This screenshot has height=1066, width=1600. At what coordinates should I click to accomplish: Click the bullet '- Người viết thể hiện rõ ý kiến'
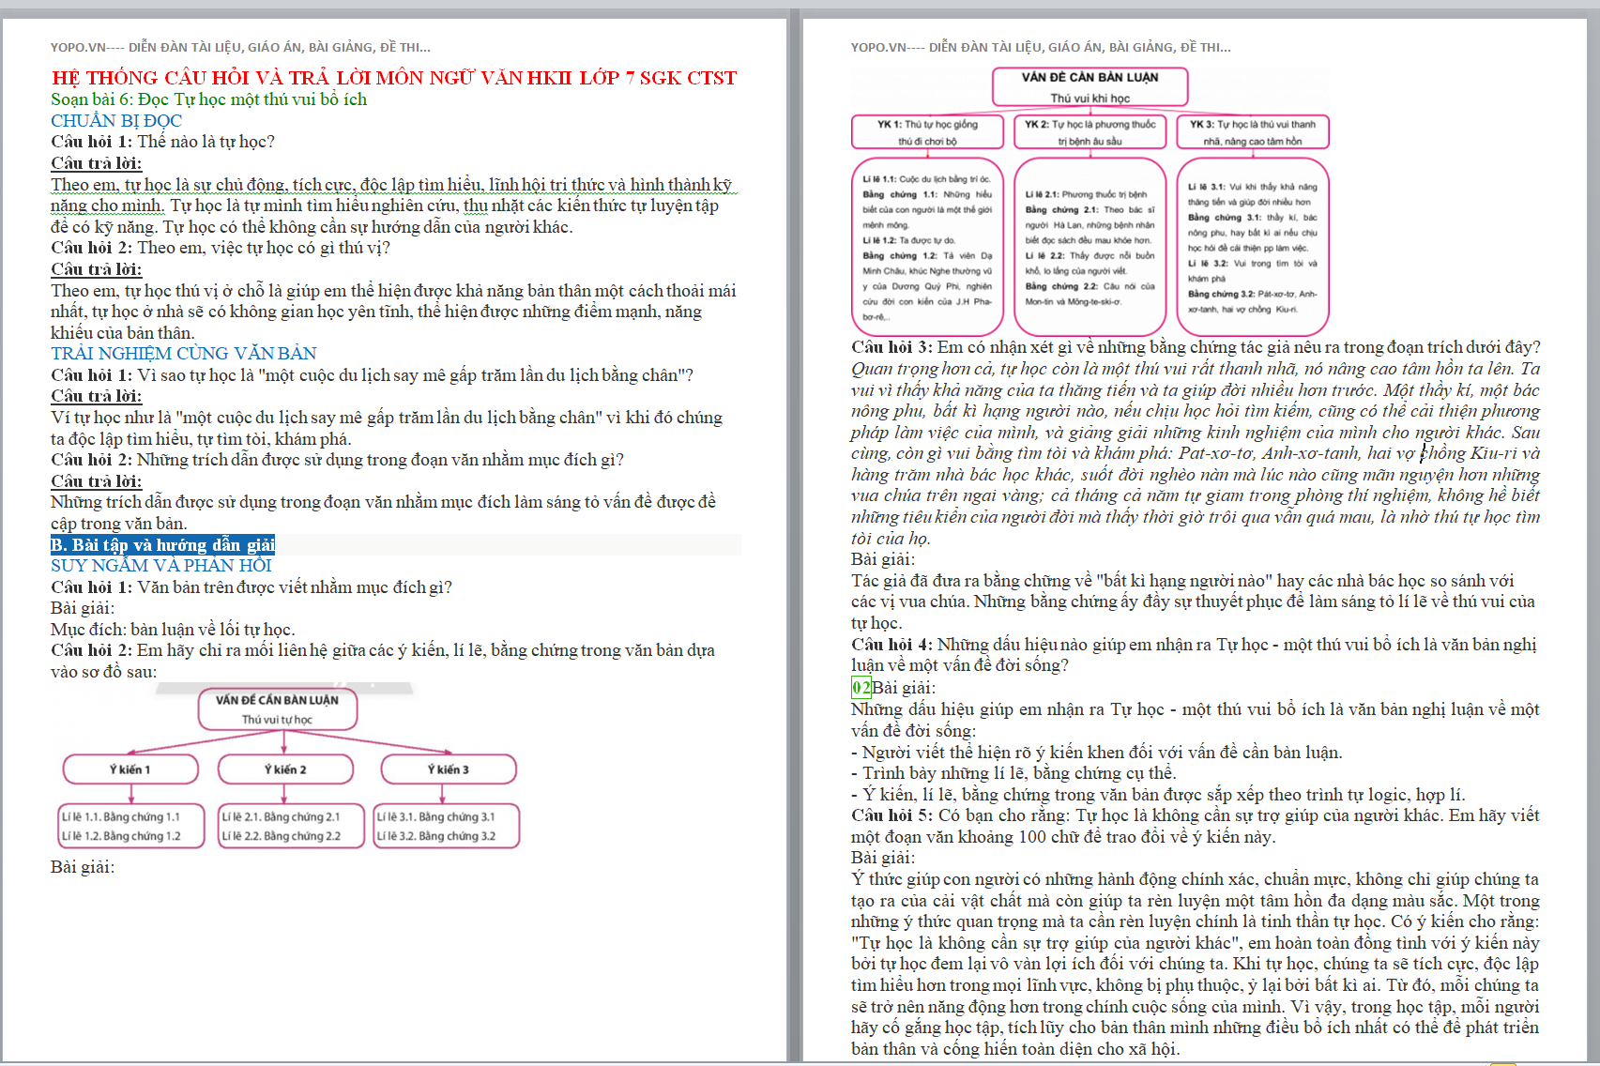(x=1096, y=753)
